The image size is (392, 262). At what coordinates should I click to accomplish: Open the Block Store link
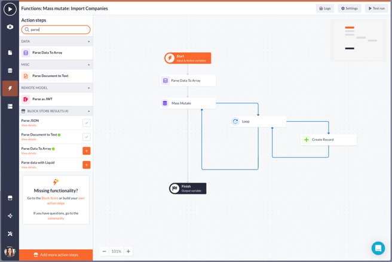pos(50,198)
